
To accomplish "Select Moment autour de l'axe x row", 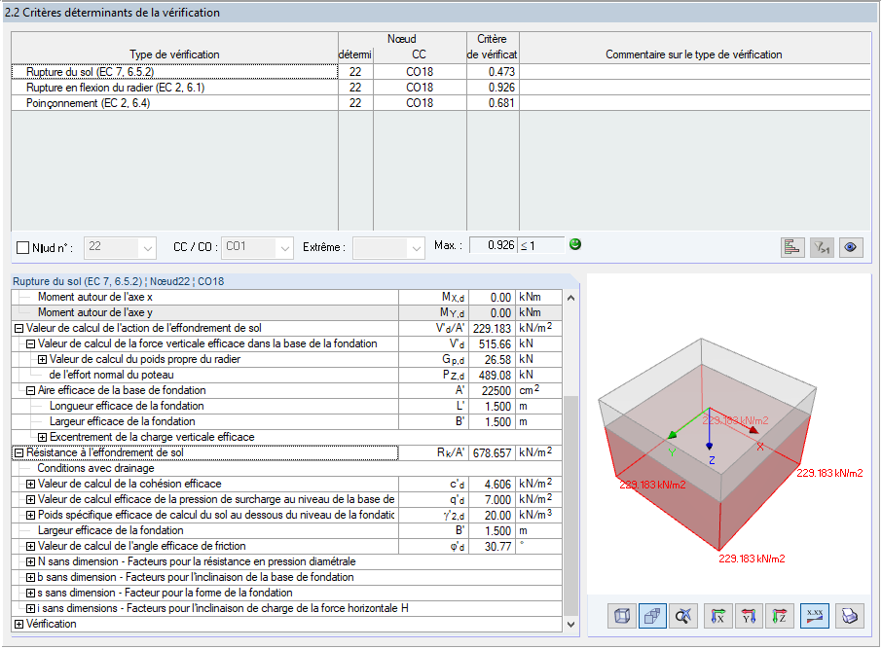I will pyautogui.click(x=286, y=297).
